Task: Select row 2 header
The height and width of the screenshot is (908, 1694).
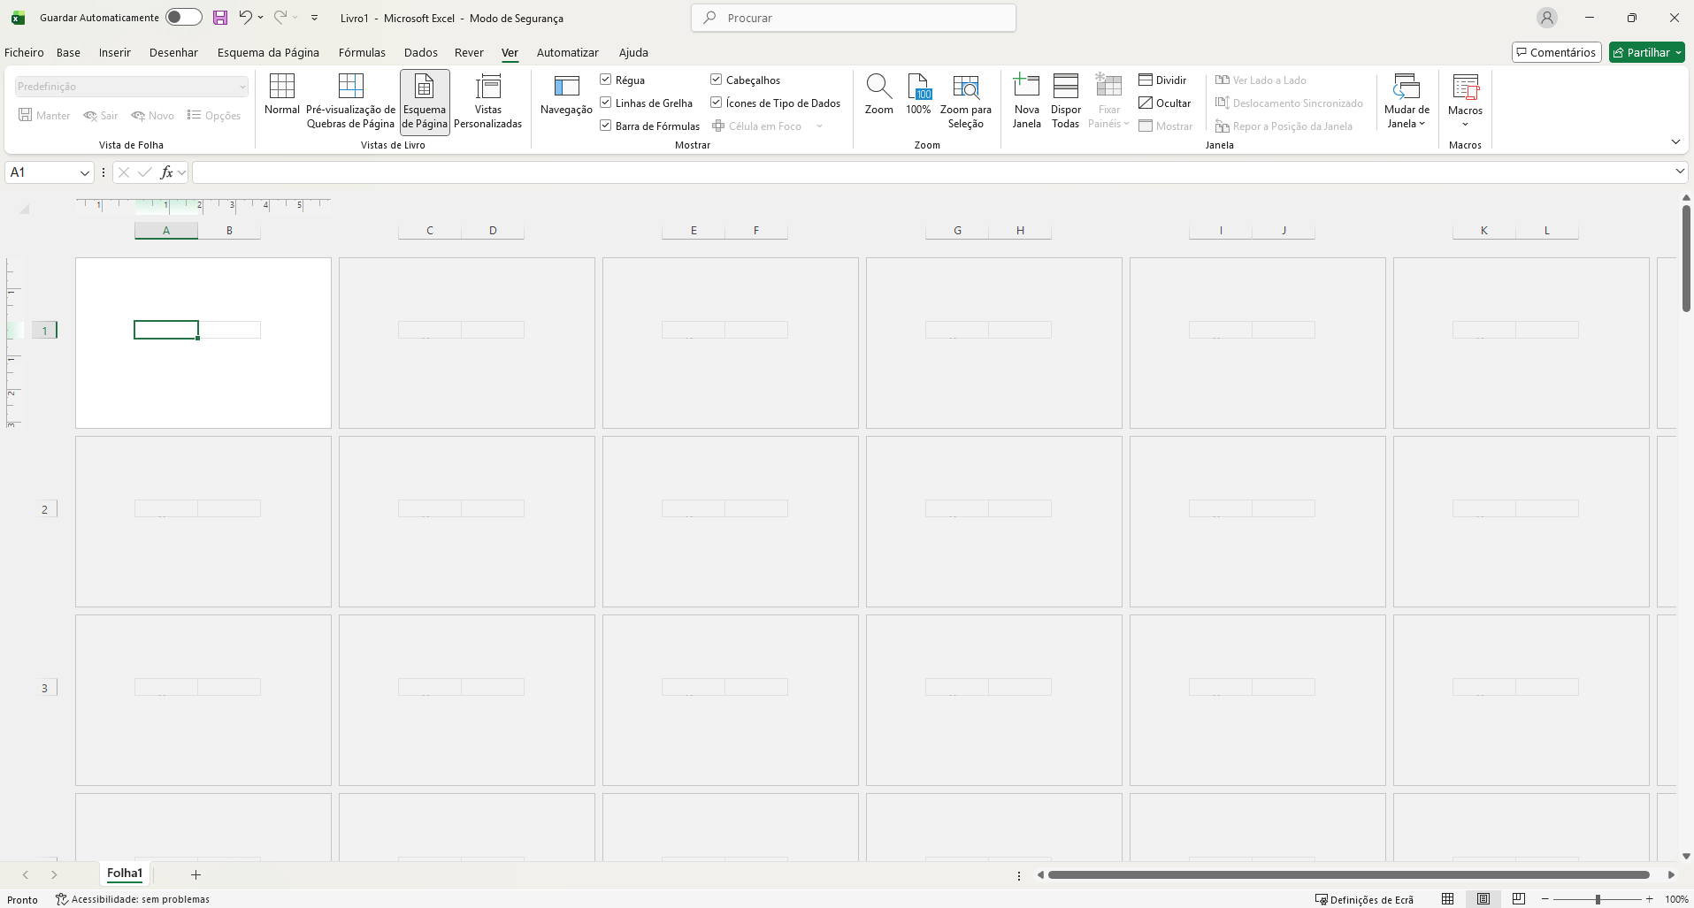Action: tap(44, 509)
